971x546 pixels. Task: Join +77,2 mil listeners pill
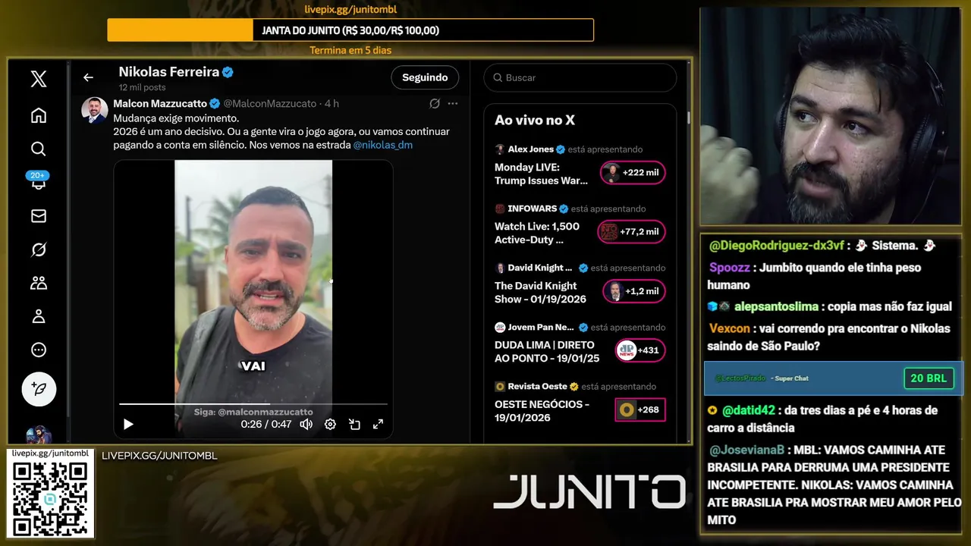pyautogui.click(x=631, y=231)
